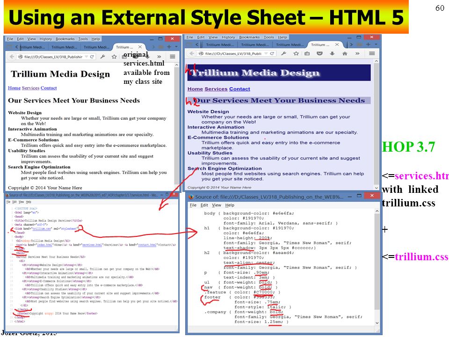Click Services link in left browser page
Screen dimensions: 449x337
point(30,88)
